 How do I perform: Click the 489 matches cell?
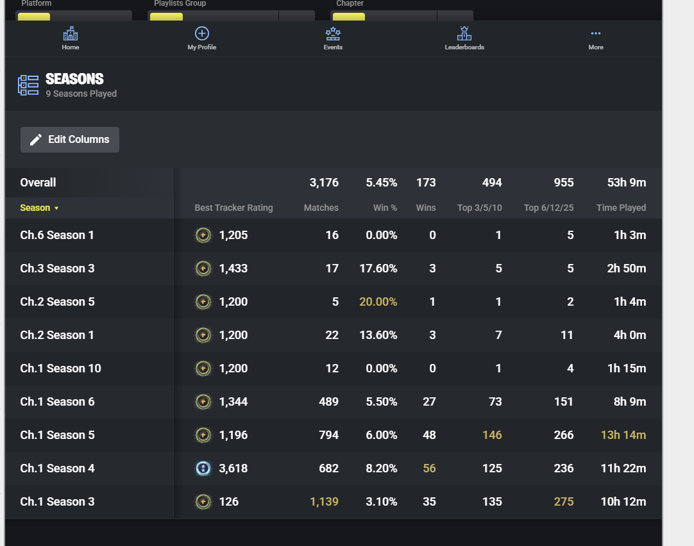pyautogui.click(x=328, y=402)
